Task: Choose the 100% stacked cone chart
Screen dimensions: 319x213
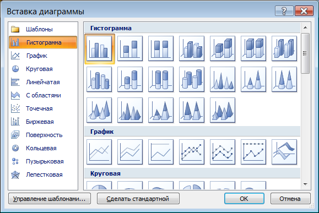Action: pos(284,79)
